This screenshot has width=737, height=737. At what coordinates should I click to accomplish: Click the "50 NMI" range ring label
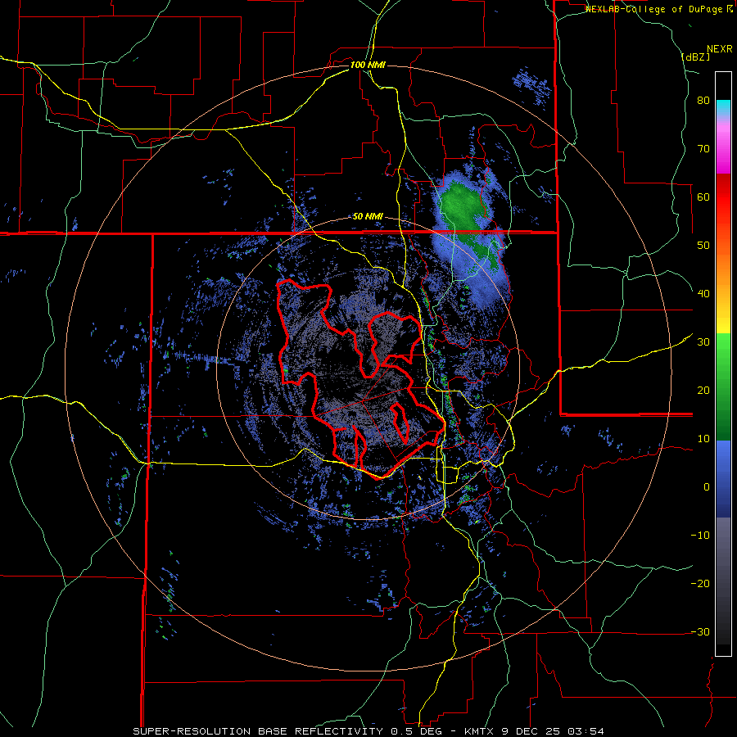pyautogui.click(x=368, y=217)
